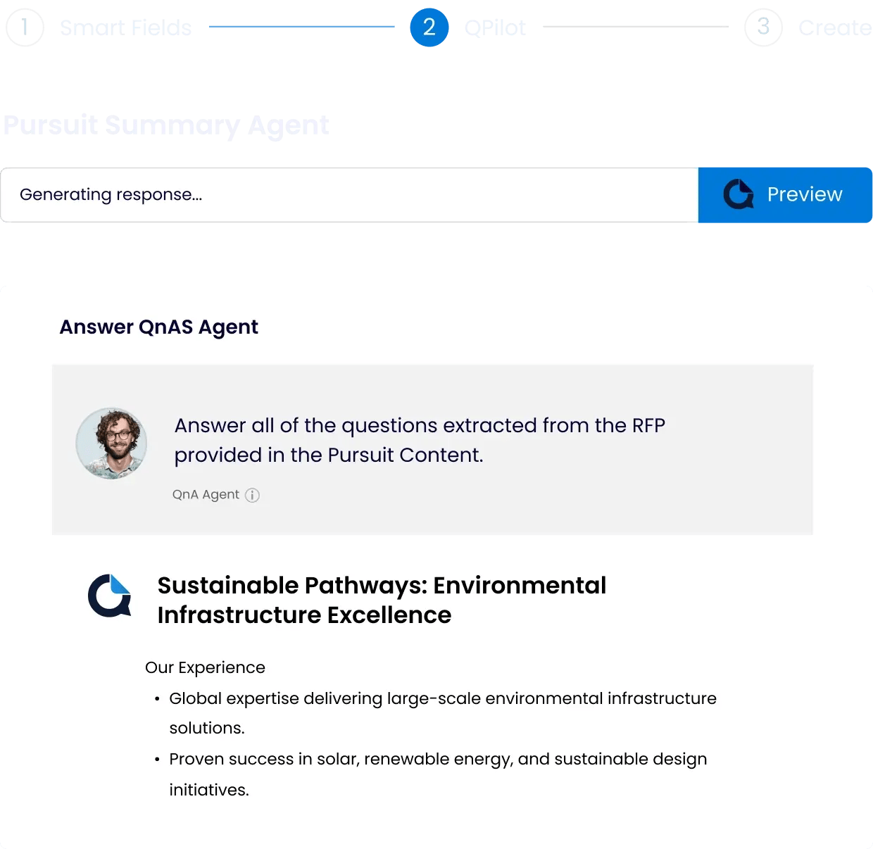Click the prompt text about RFP questions
Viewport: 873px width, 849px height.
[420, 440]
